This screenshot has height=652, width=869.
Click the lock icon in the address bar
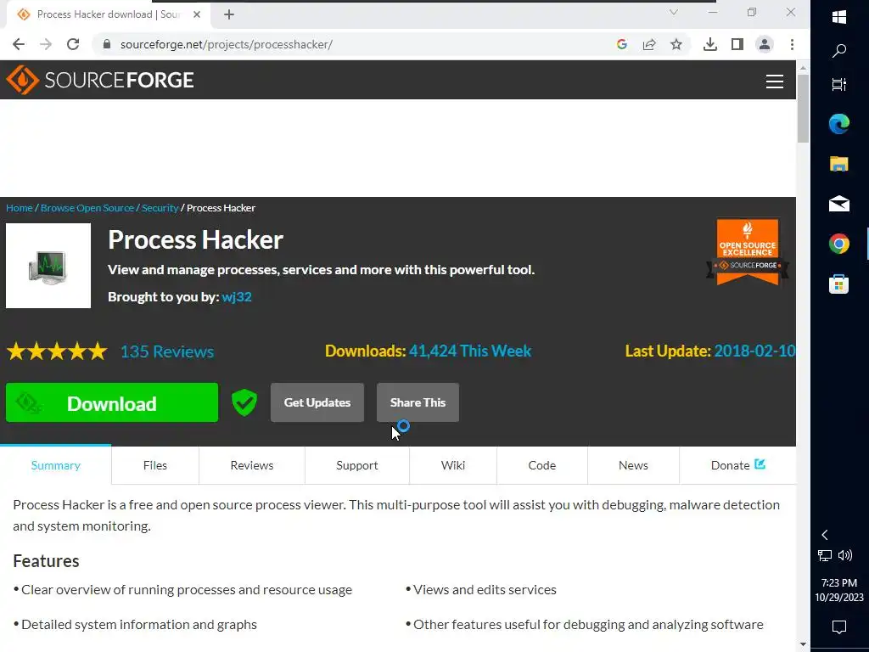click(x=107, y=44)
